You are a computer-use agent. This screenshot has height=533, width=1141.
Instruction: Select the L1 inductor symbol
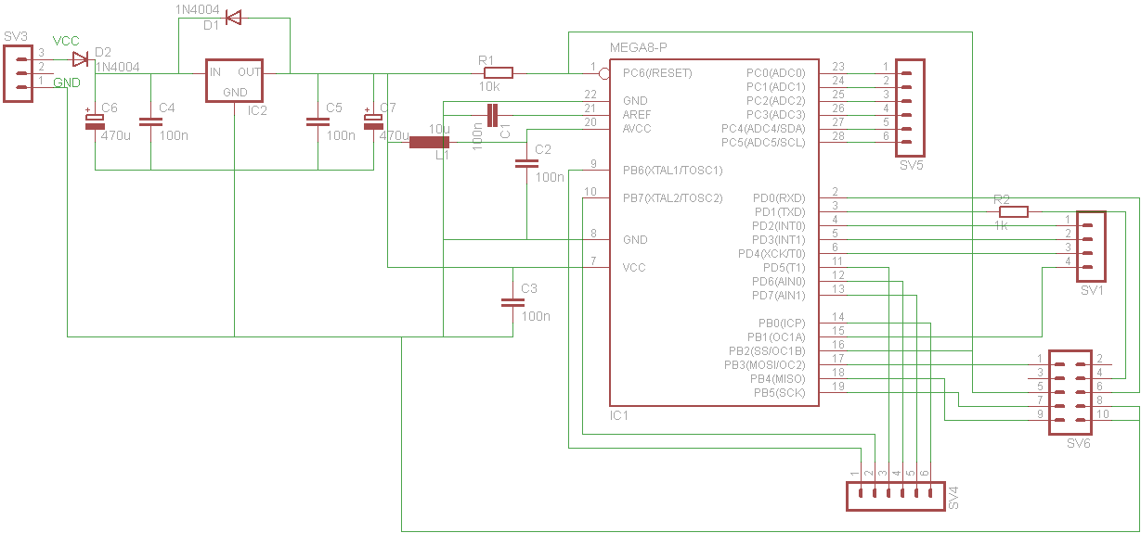[x=429, y=142]
